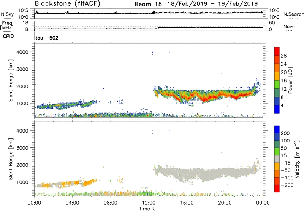Click the N.Sky axis label
304x211 pixels.
(7, 14)
